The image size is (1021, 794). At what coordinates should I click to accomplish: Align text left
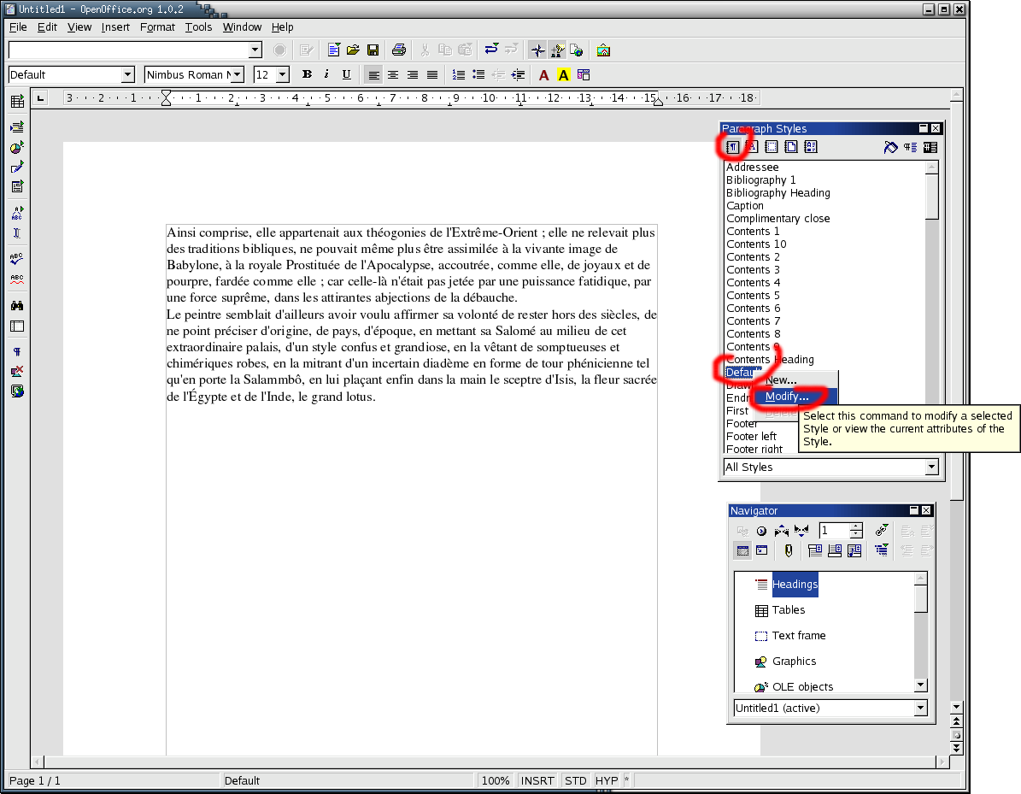point(373,75)
